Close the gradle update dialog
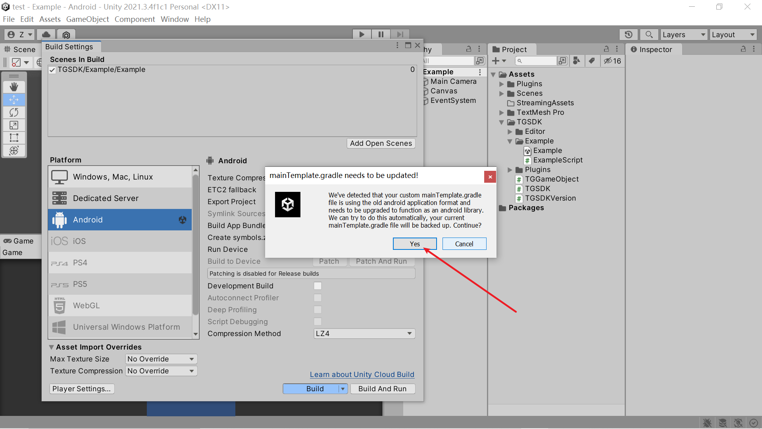The height and width of the screenshot is (429, 762). [x=490, y=177]
